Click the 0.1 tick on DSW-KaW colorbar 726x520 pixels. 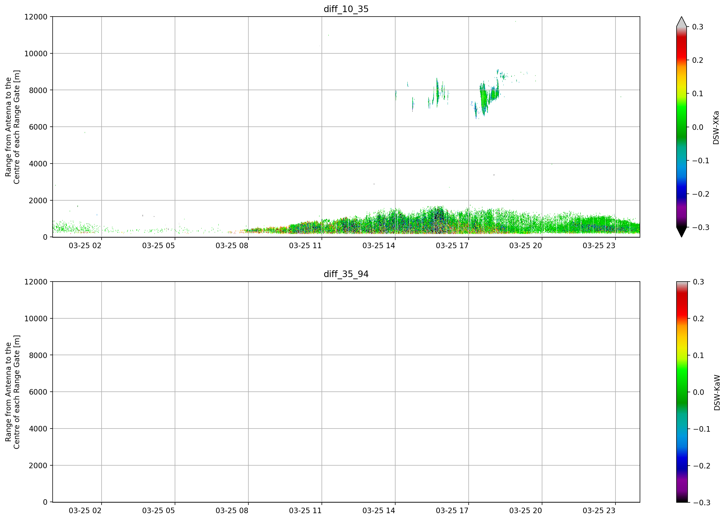click(x=698, y=355)
